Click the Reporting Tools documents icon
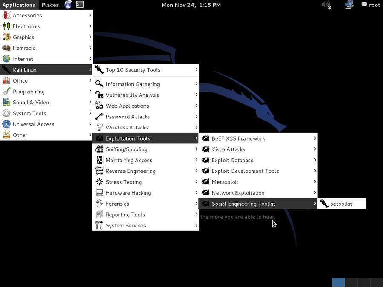This screenshot has height=287, width=383. tap(99, 214)
